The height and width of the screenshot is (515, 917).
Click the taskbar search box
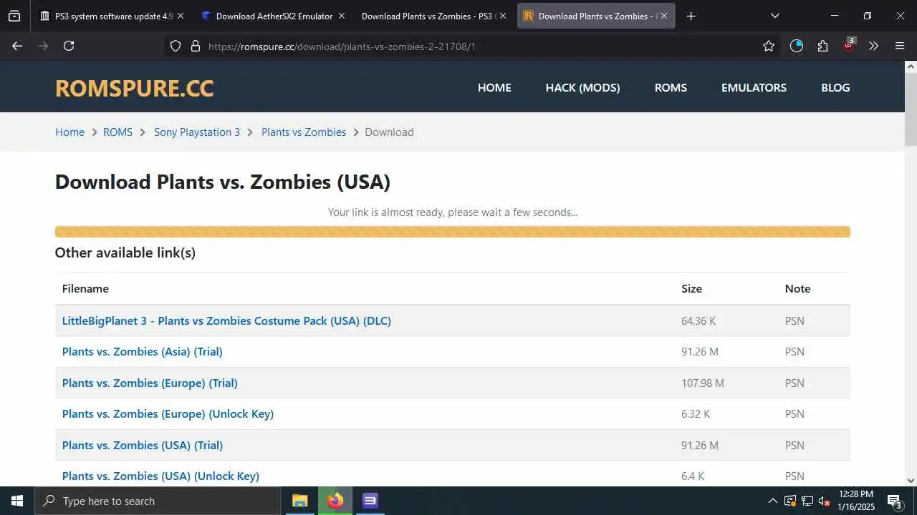click(158, 501)
